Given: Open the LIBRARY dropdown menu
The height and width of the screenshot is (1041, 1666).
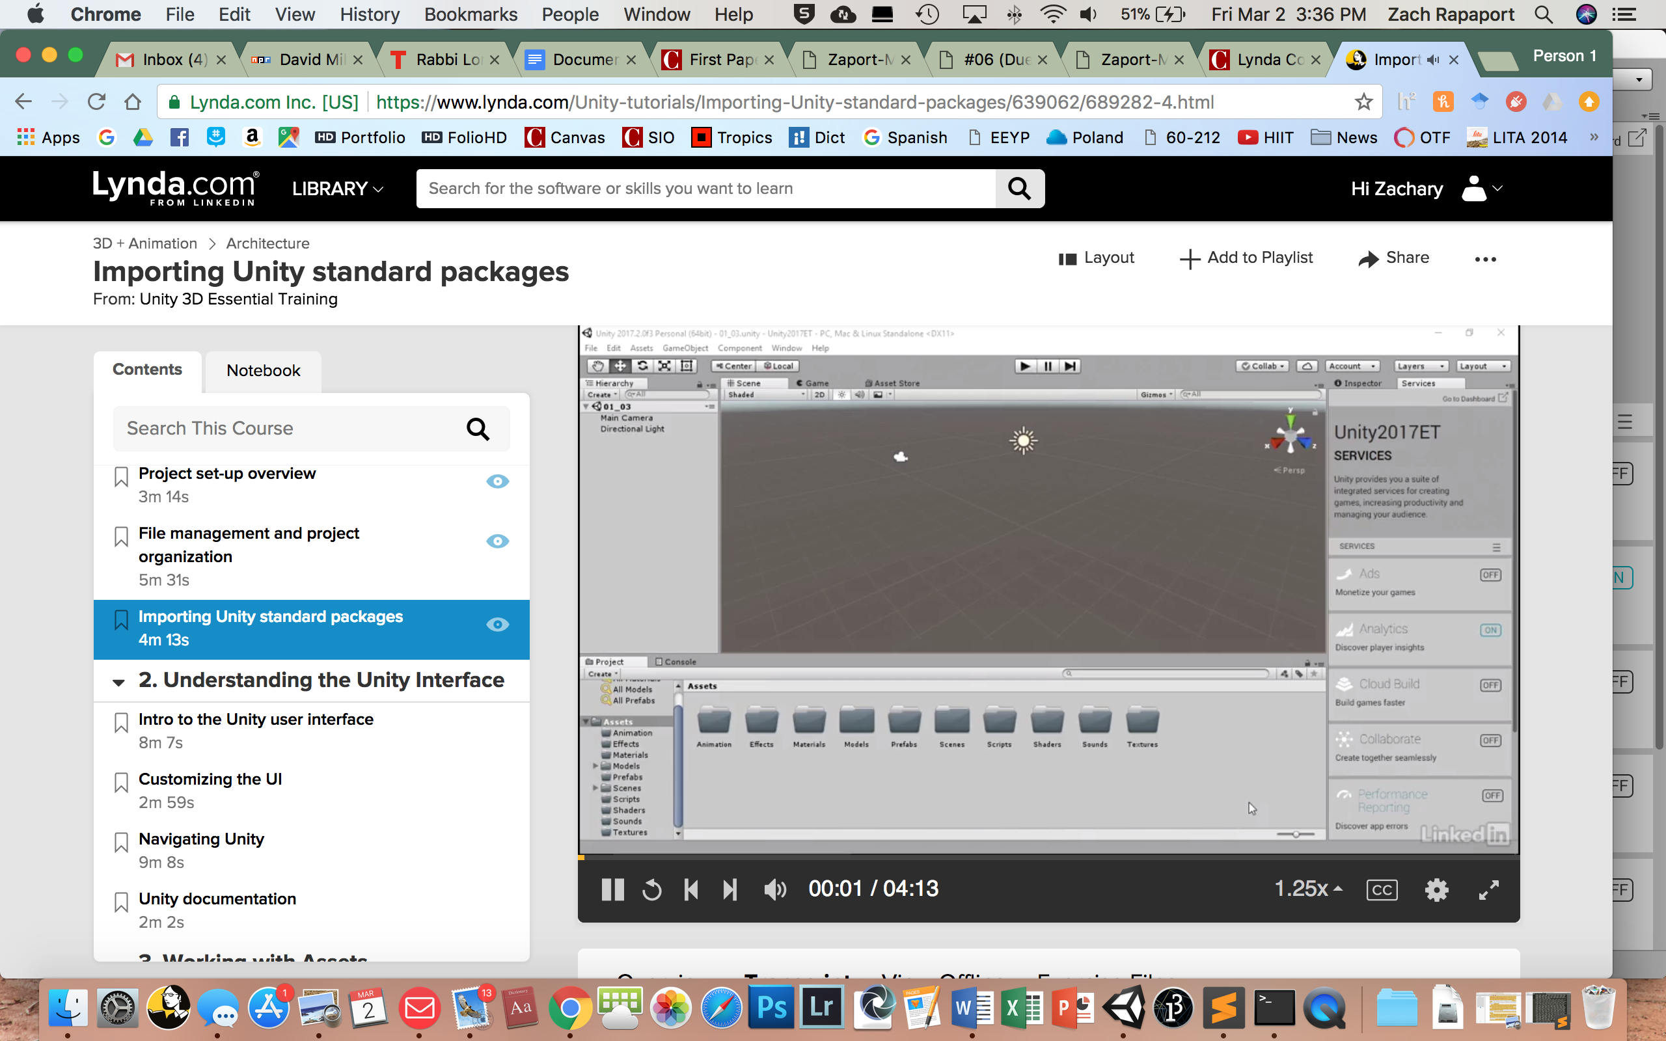Looking at the screenshot, I should 337,188.
